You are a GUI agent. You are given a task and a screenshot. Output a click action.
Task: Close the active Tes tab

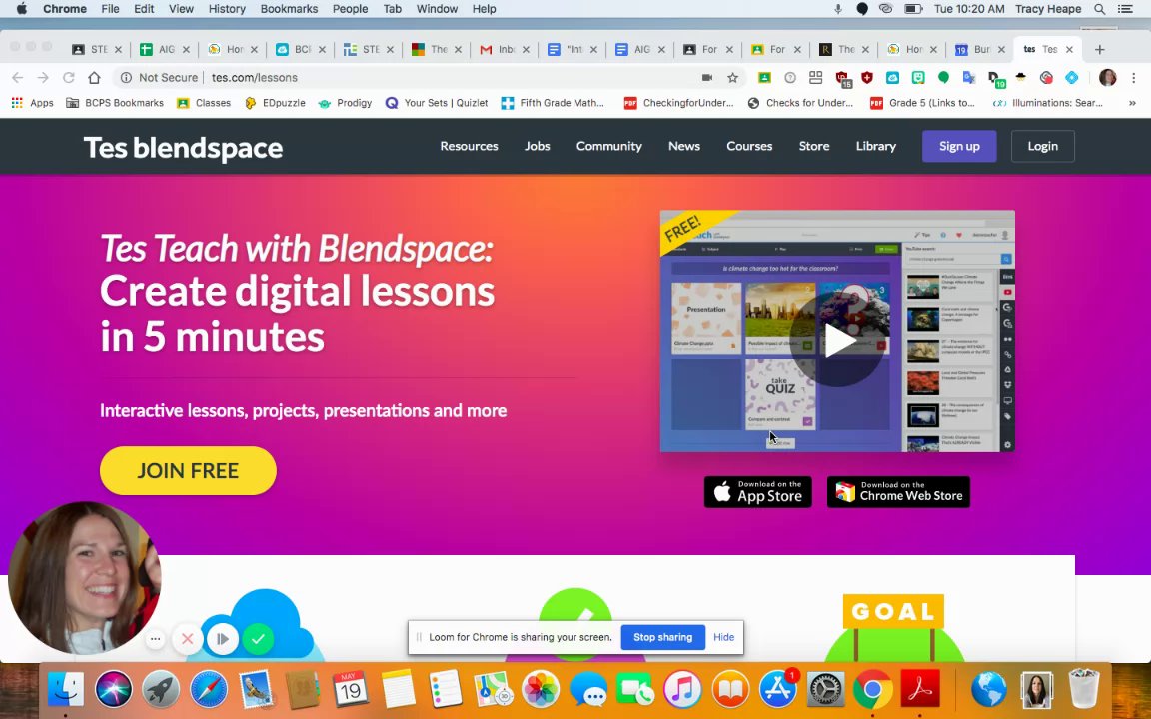[x=1069, y=49]
